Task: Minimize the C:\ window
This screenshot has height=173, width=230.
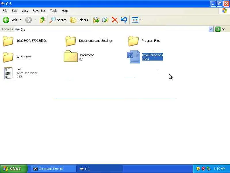Action: click(213, 4)
